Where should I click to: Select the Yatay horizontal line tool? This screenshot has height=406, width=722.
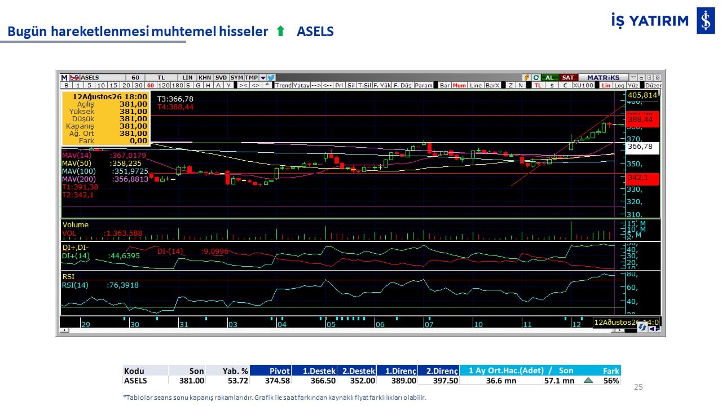(x=302, y=85)
